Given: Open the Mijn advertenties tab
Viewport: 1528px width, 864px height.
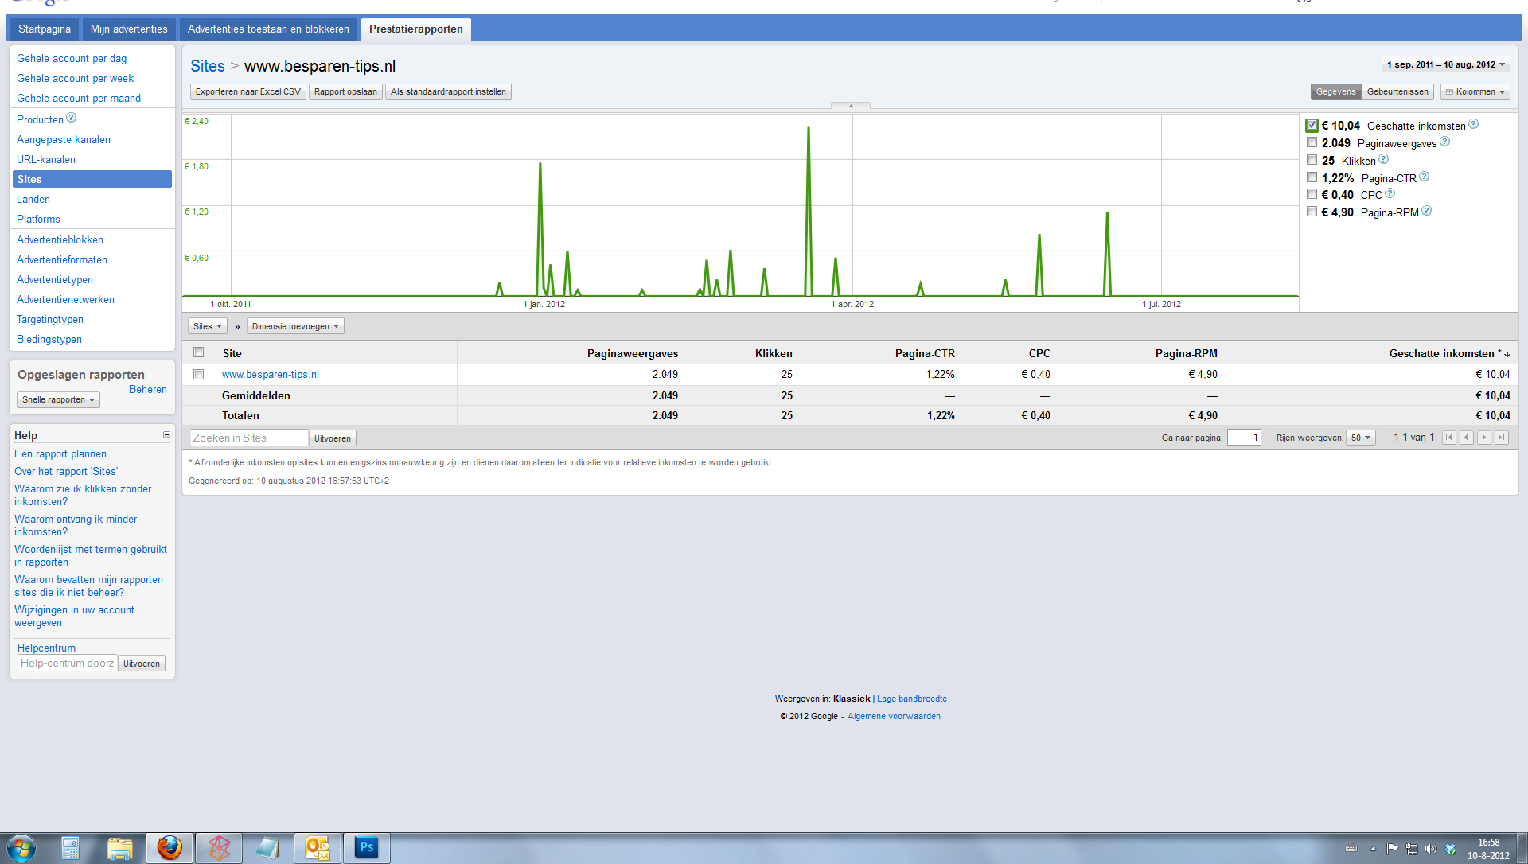Looking at the screenshot, I should [129, 29].
